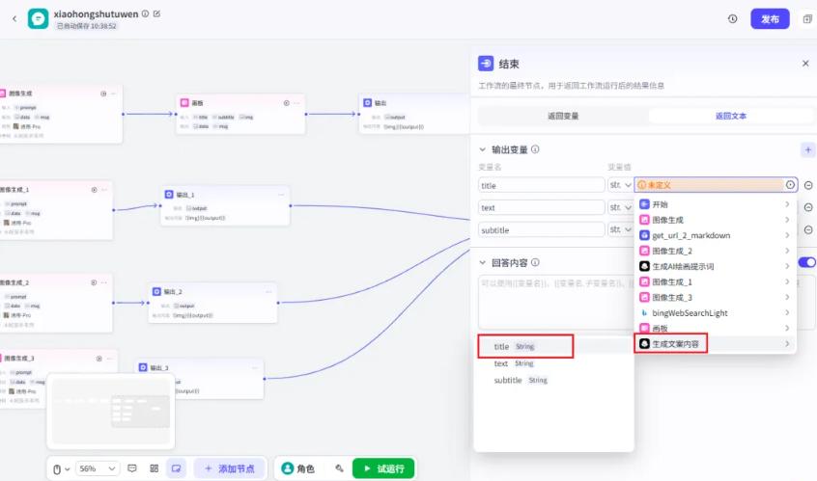Image resolution: width=817 pixels, height=481 pixels.
Task: Click the 角色 button
Action: [298, 468]
